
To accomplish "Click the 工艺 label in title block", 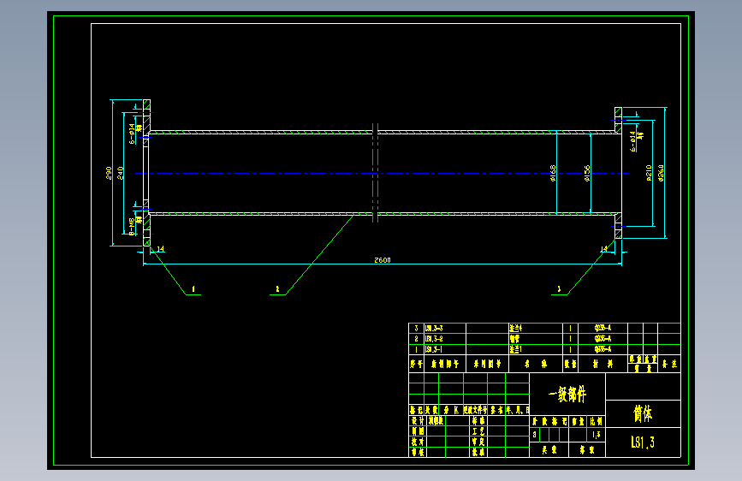I will pos(478,431).
